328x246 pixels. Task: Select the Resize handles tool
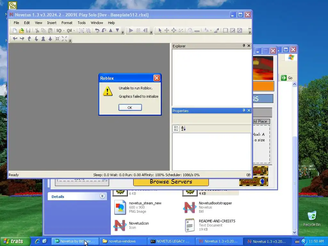point(174,30)
